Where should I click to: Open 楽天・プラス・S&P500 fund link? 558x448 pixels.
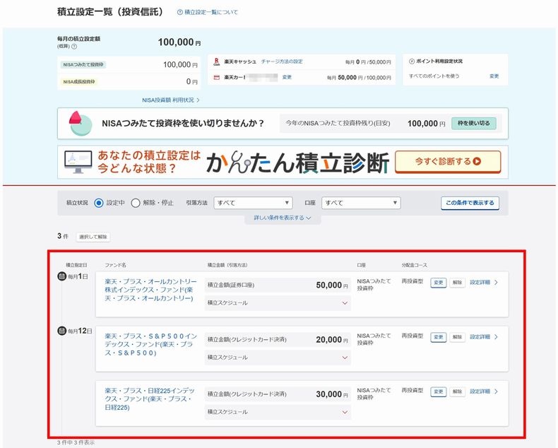[x=150, y=344]
